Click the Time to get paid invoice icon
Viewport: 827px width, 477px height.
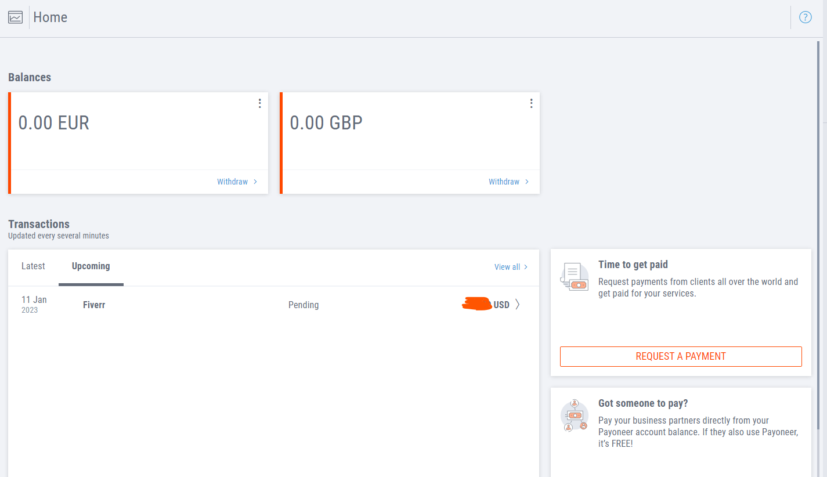(x=575, y=277)
